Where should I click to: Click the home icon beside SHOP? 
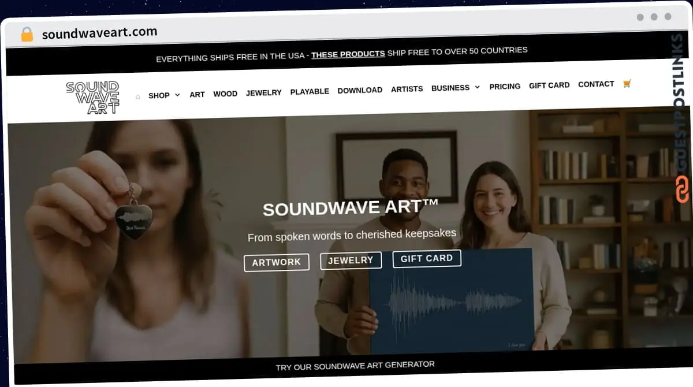(x=137, y=96)
